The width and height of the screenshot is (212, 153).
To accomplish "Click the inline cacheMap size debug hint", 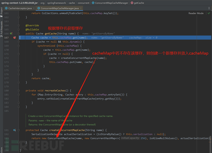I will [x=143, y=38].
